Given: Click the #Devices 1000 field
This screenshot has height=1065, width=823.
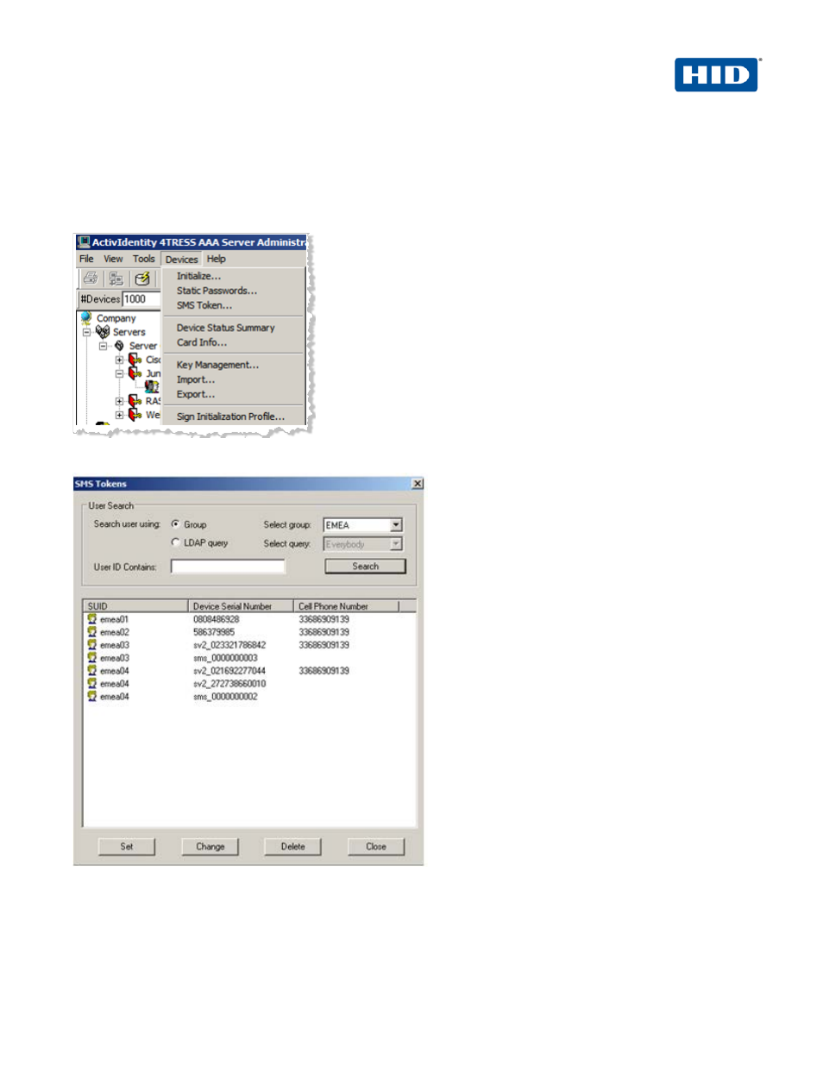Looking at the screenshot, I should [x=141, y=299].
